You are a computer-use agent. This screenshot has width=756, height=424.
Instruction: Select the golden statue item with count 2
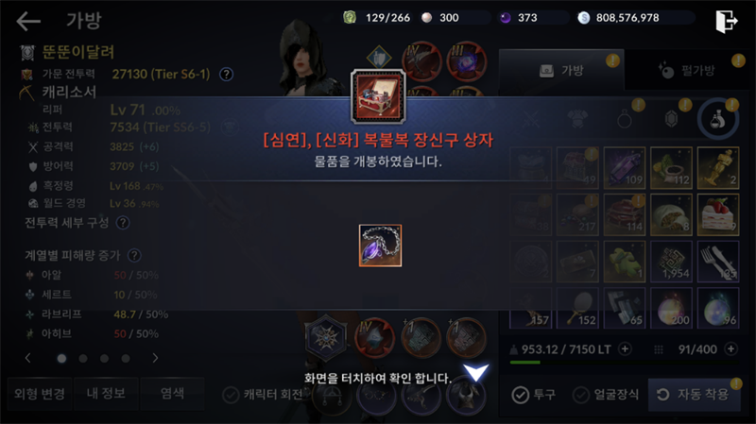pyautogui.click(x=718, y=168)
